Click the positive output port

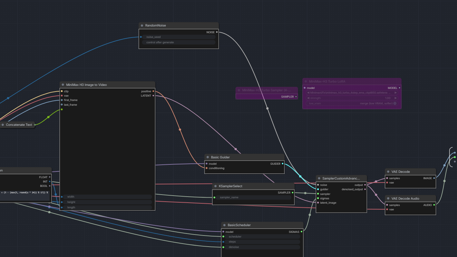[153, 91]
